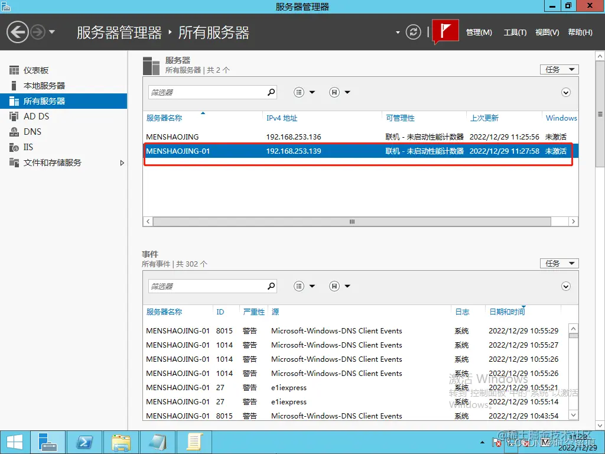Screen dimensions: 605x454
Task: Click the forward navigation arrow
Action: pos(38,32)
